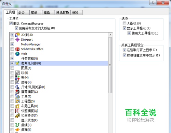
Task: Click the 尺寸/几何关系 icon
Action: [17, 87]
